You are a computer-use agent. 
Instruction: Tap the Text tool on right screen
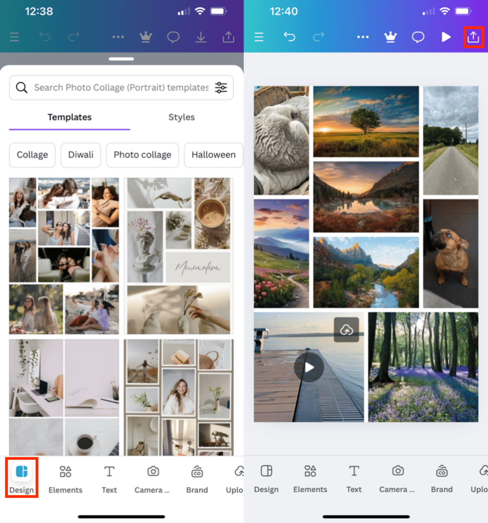click(354, 478)
